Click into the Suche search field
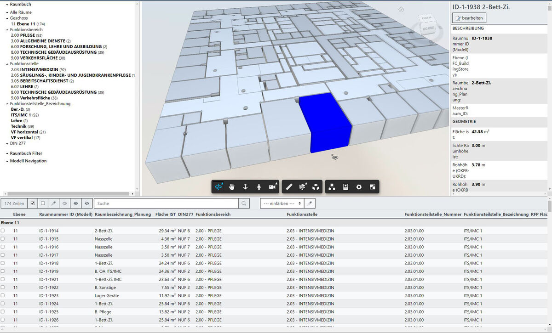Viewport: 552px width, 333px height. coord(166,203)
